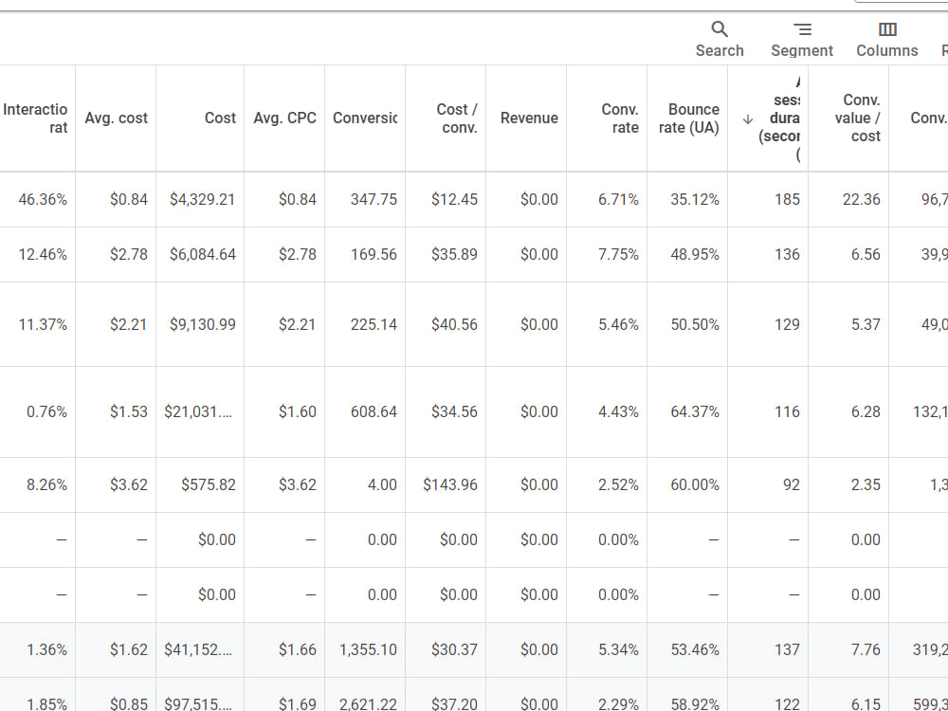Viewport: 948px width, 711px height.
Task: Sort table by Avg. cost header
Action: (x=116, y=118)
